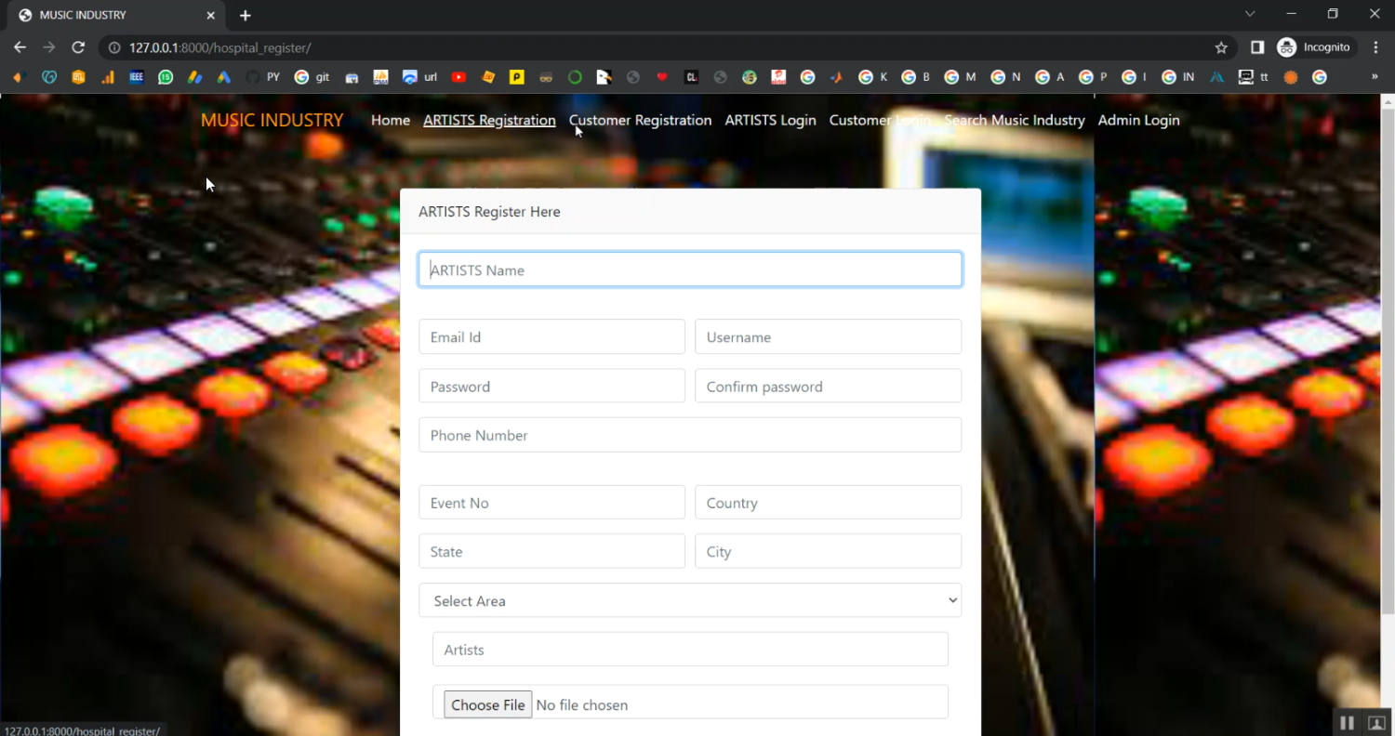Open the Google 'P' bookmark
1395x736 pixels.
pos(1094,77)
